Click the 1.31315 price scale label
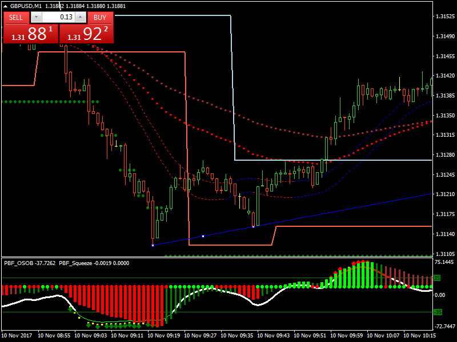 445,135
